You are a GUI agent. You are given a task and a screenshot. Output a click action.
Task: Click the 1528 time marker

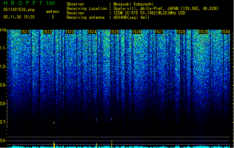[x=181, y=32]
